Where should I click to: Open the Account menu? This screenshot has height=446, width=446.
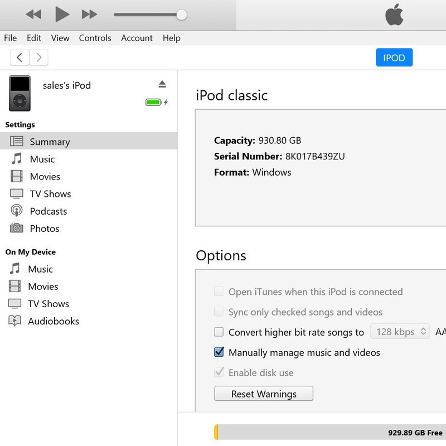pyautogui.click(x=137, y=38)
